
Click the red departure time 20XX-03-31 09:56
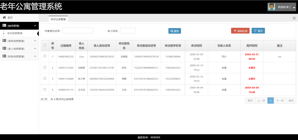[x=252, y=57]
